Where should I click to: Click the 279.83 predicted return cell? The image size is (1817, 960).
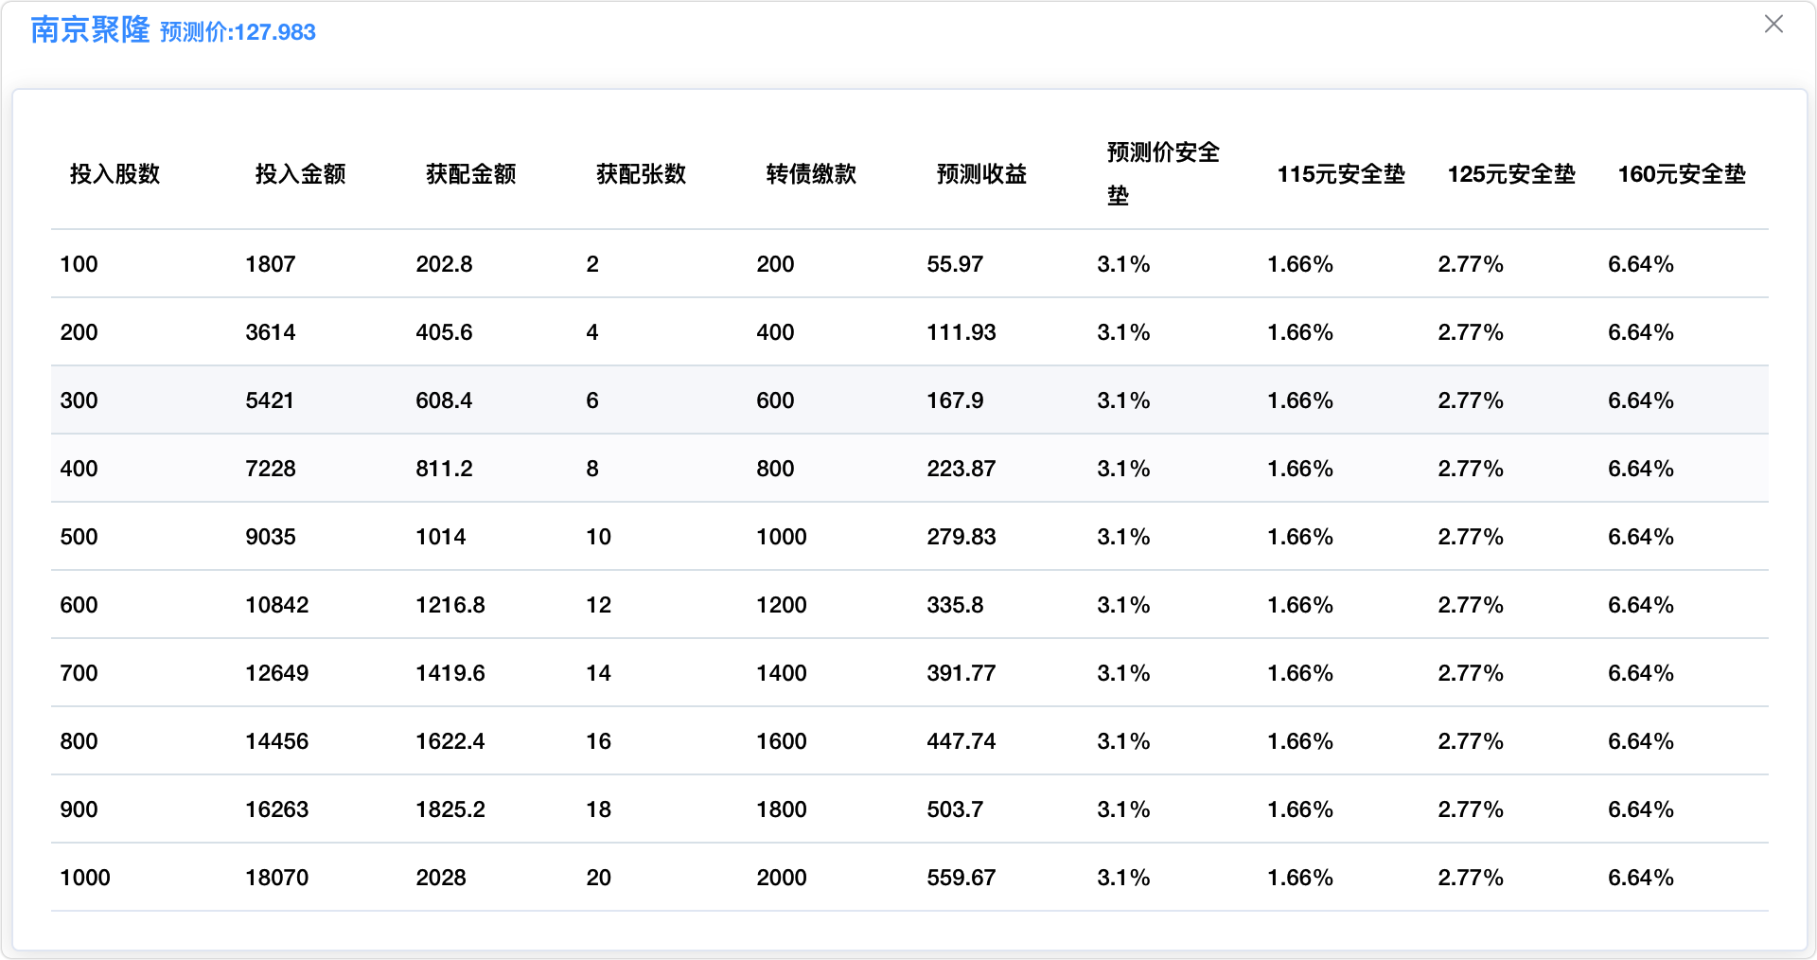pyautogui.click(x=961, y=537)
